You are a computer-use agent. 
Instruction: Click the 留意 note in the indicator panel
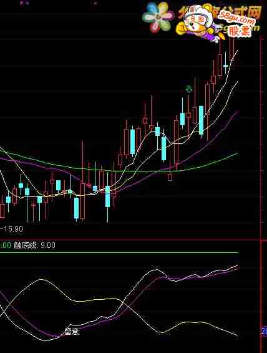click(72, 332)
